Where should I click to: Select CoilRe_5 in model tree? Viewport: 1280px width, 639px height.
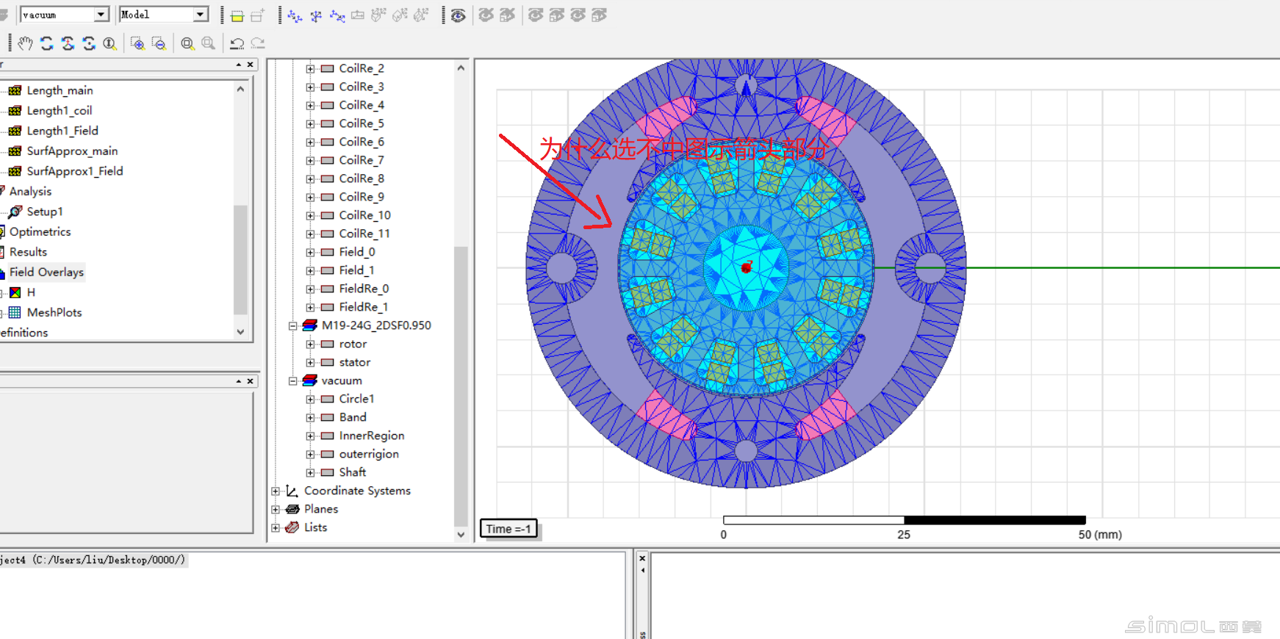tap(362, 123)
